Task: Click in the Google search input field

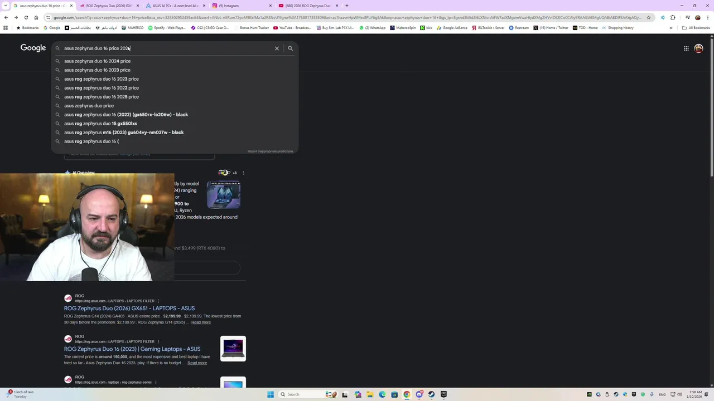Action: pyautogui.click(x=167, y=48)
